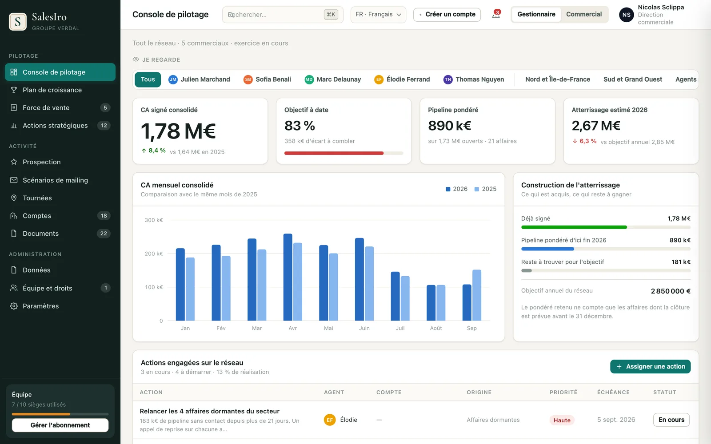Click Gérer l'abonnement button
This screenshot has width=711, height=444.
pyautogui.click(x=60, y=425)
